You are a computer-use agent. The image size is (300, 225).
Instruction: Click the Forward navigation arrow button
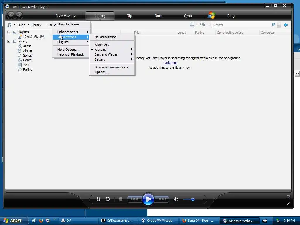pyautogui.click(x=19, y=15)
